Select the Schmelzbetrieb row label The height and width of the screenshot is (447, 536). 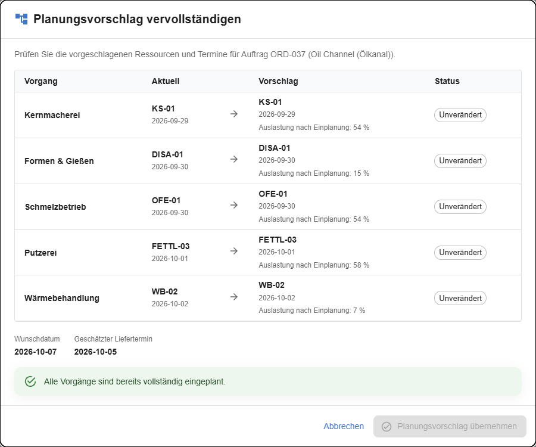tap(55, 207)
